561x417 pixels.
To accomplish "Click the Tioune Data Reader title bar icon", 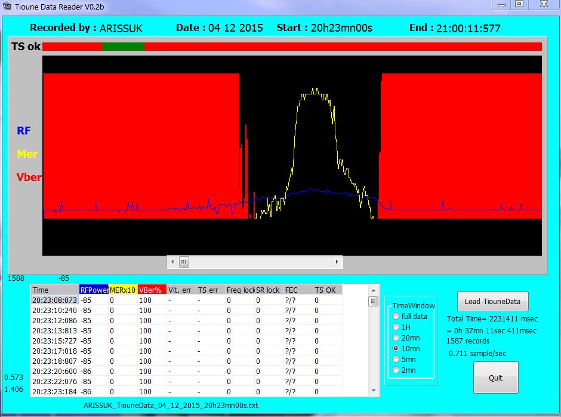I will [x=7, y=6].
